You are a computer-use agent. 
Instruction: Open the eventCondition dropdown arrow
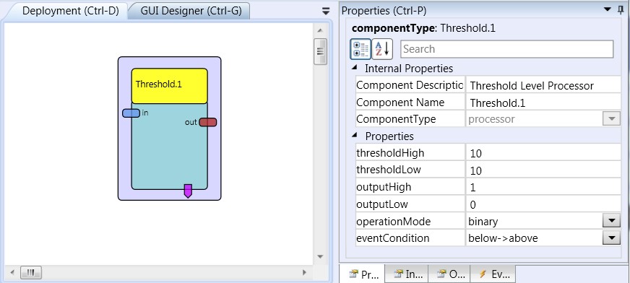pyautogui.click(x=611, y=238)
